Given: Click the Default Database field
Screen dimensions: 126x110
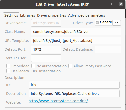Looking at the screenshot, I should [108, 49].
